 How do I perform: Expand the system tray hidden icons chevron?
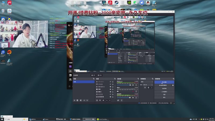[x=199, y=119]
